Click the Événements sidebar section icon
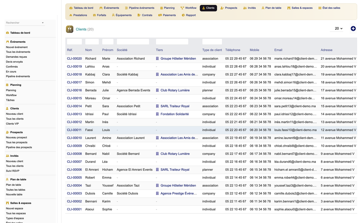 [x=8, y=42]
